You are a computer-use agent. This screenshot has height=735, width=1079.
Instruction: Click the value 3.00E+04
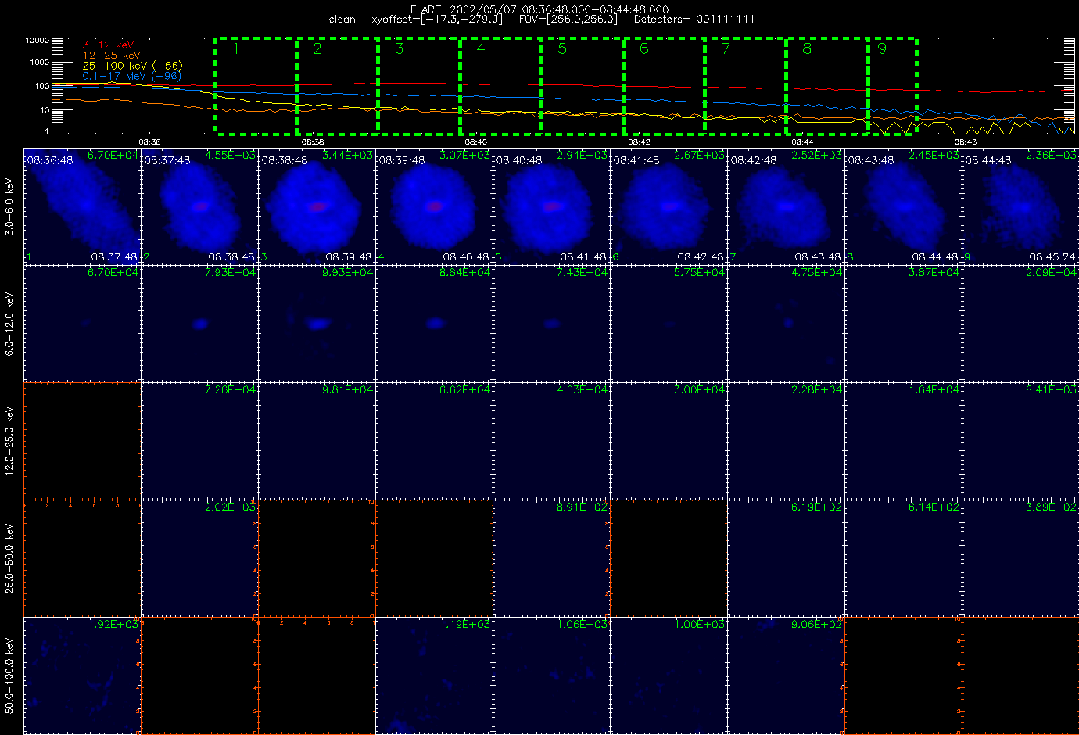(700, 389)
